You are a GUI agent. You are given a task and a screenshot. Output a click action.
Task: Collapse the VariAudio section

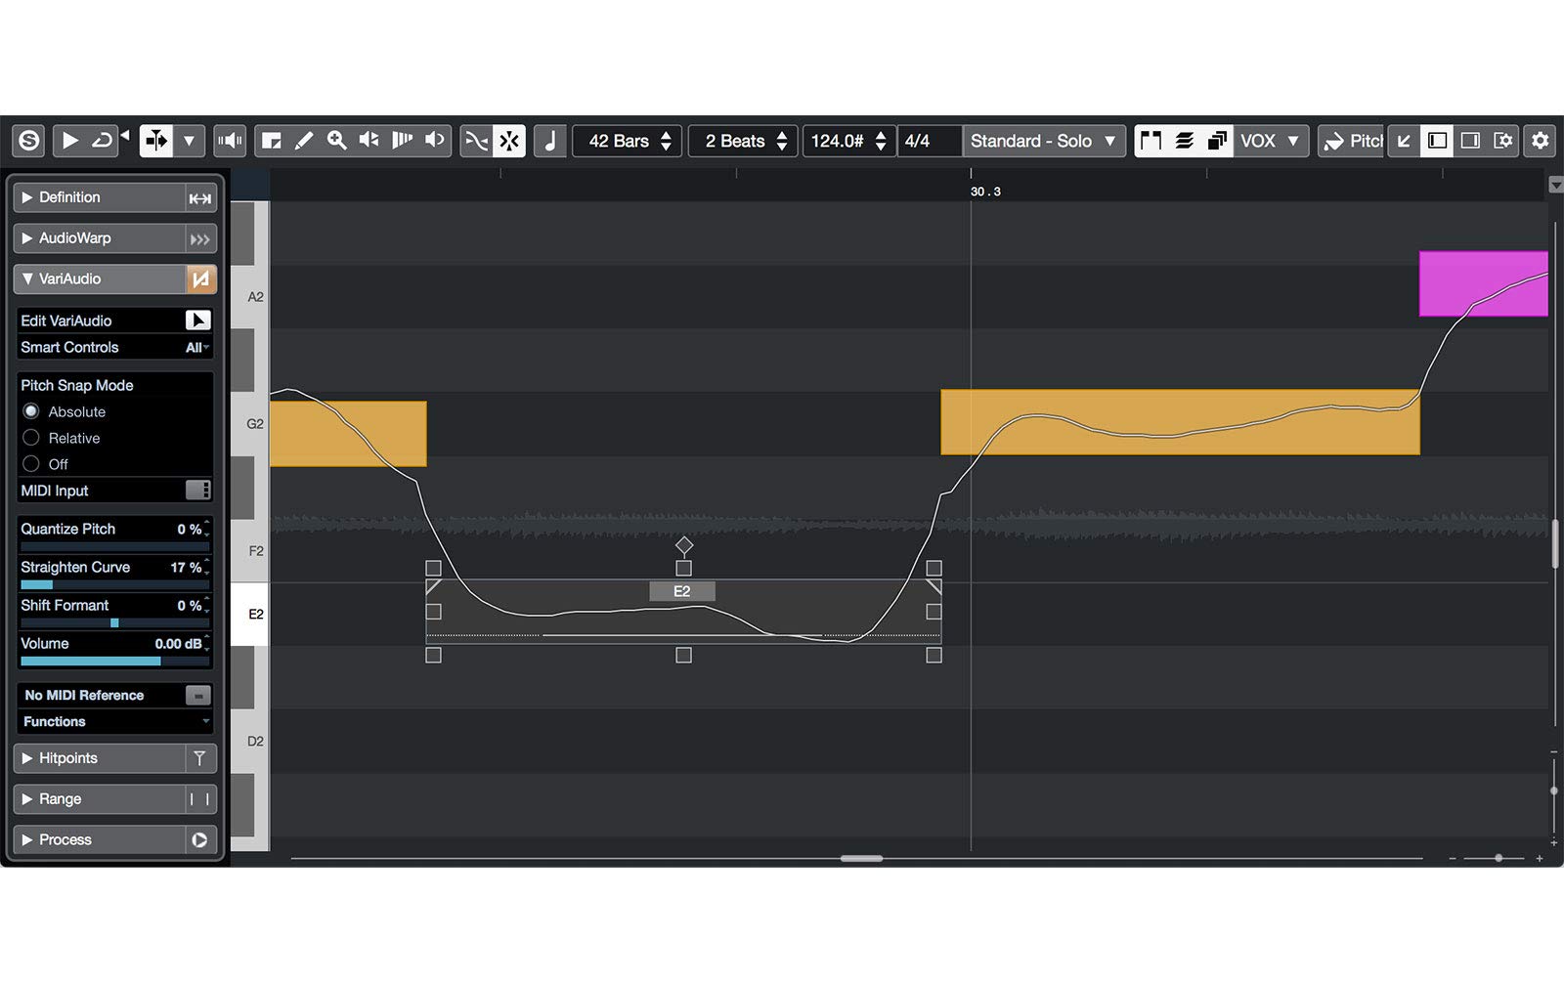[28, 278]
